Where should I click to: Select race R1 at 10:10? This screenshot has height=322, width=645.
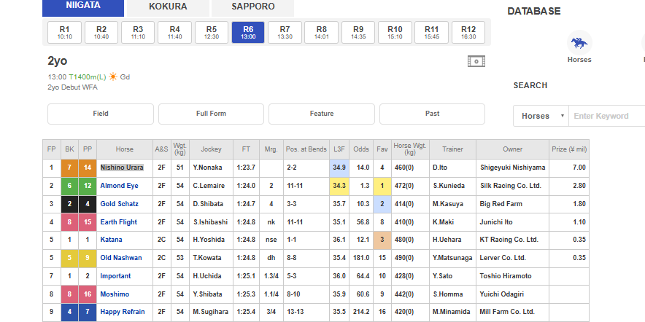click(x=65, y=33)
